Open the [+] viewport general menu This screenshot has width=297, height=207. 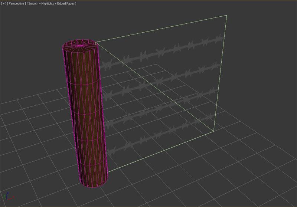[x=3, y=4]
